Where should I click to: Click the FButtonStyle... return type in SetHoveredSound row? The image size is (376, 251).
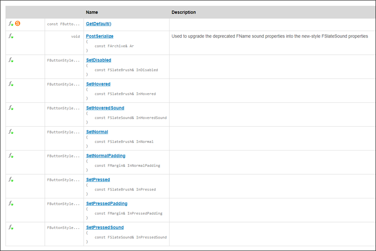(63, 108)
